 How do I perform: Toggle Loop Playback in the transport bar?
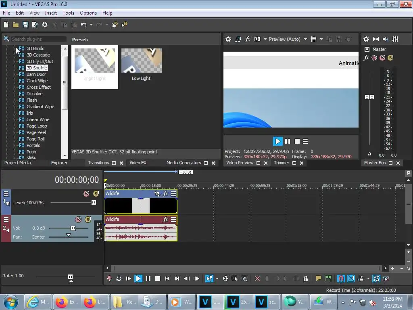click(119, 279)
